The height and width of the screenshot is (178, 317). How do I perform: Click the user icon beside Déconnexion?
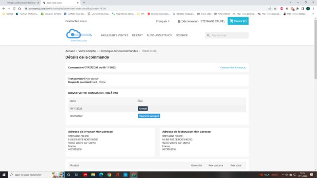coord(179,21)
